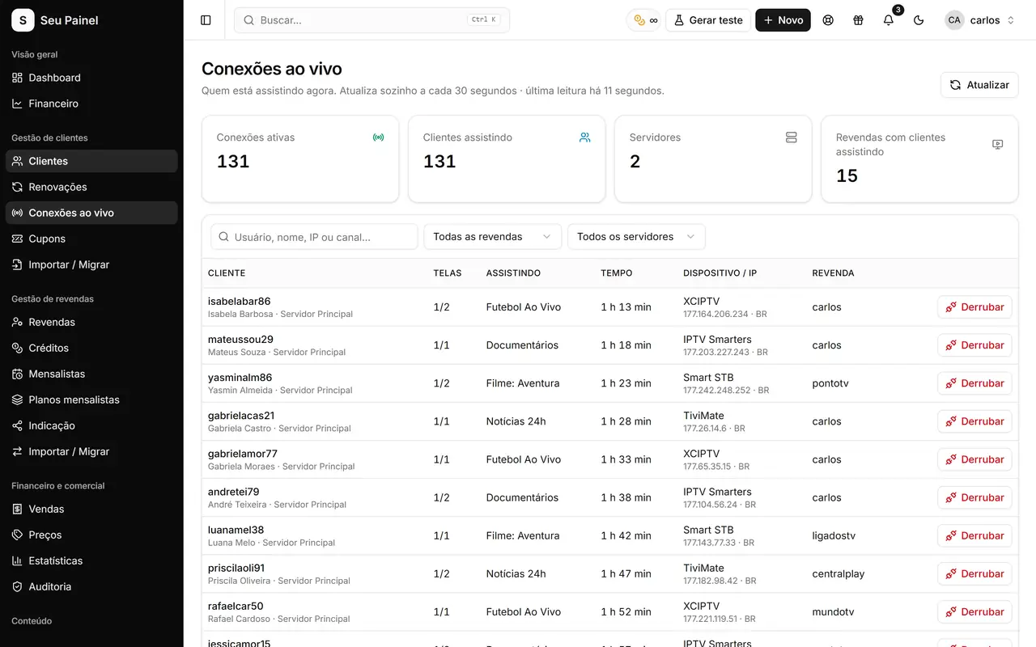Viewport: 1036px width, 647px height.
Task: Toggle dark mode moon icon
Action: click(919, 20)
